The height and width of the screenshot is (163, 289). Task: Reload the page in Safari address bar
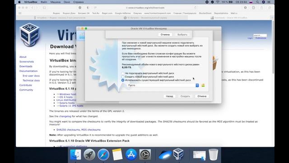click(x=196, y=8)
